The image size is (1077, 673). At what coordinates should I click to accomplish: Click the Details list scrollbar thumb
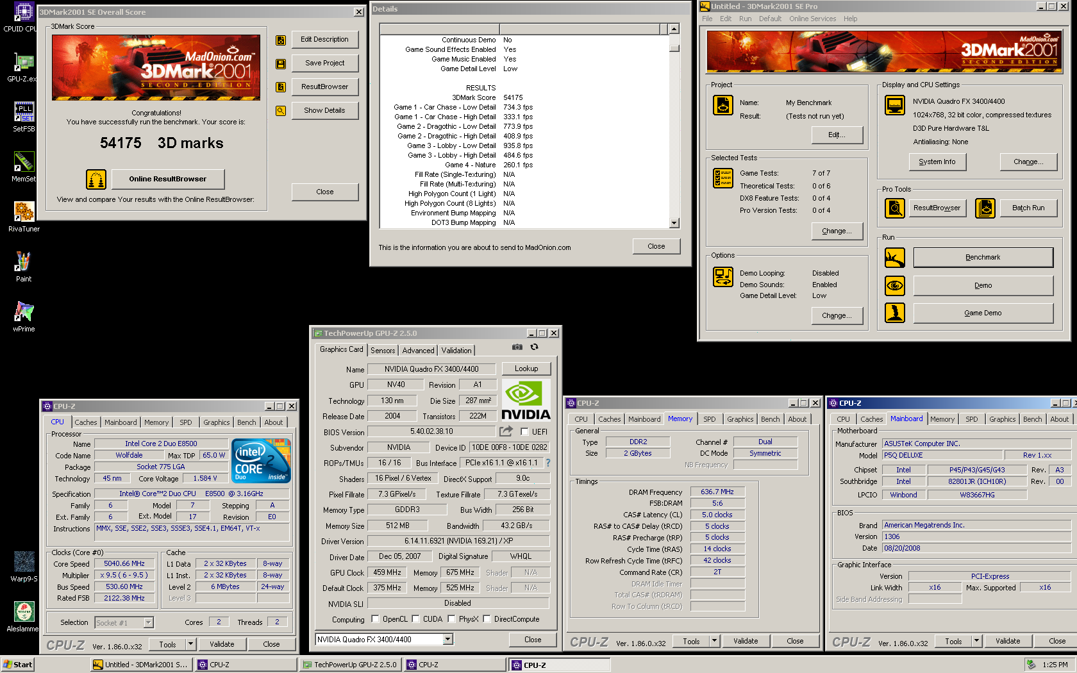(x=674, y=48)
